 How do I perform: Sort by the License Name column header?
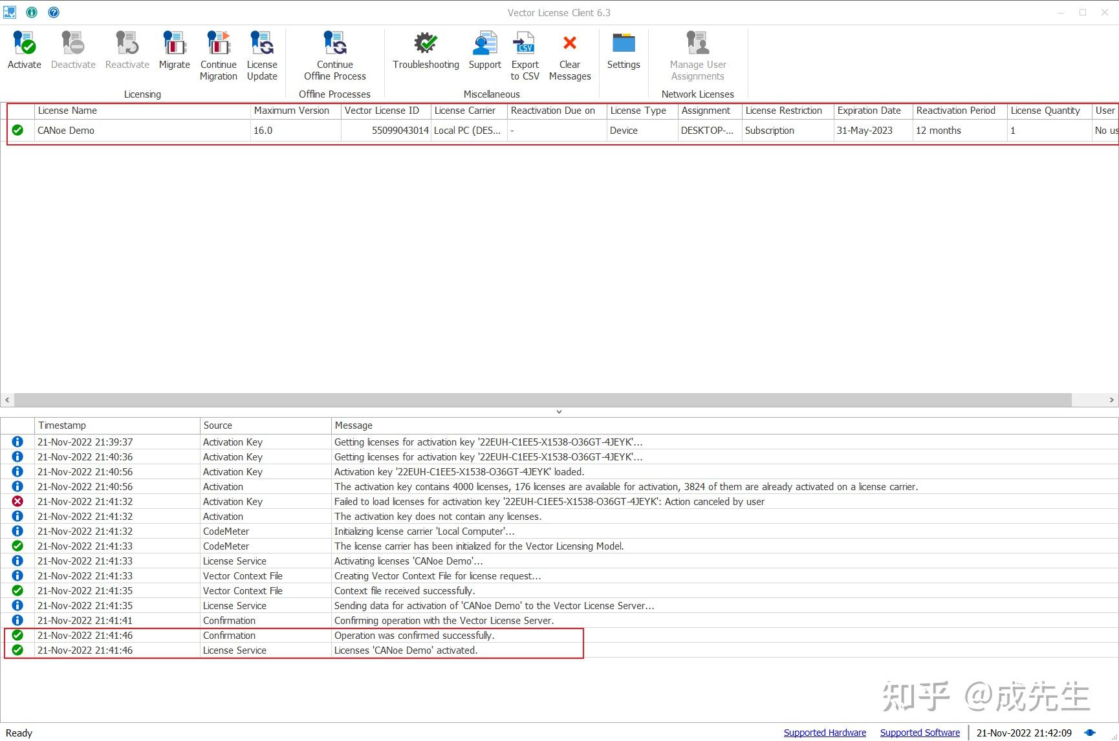(142, 111)
